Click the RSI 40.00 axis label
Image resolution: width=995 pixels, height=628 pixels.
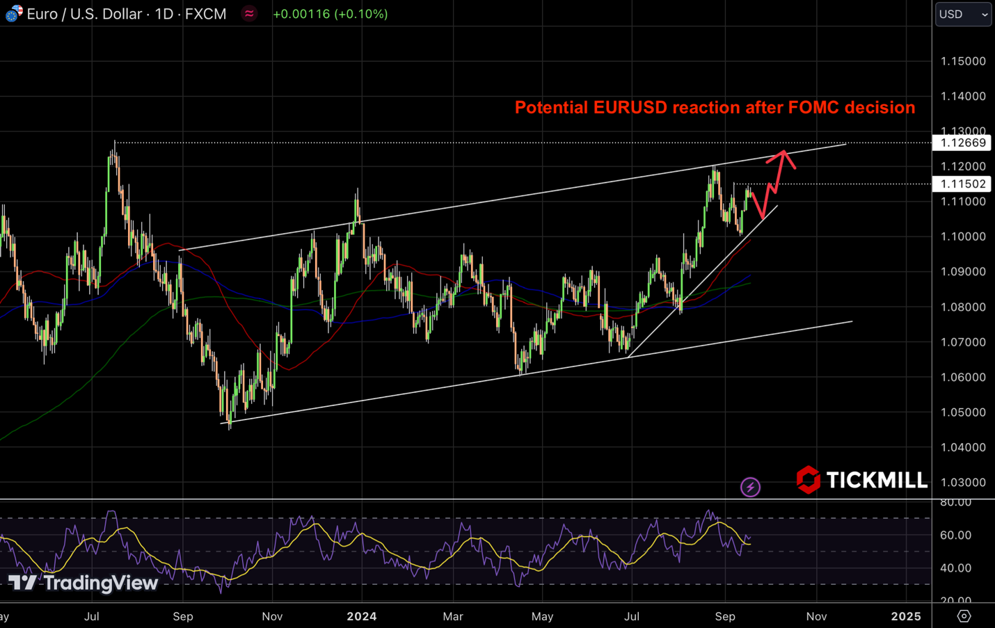(x=955, y=567)
